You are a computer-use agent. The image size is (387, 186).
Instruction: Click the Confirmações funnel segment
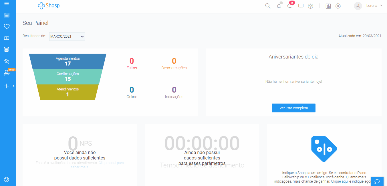point(68,77)
